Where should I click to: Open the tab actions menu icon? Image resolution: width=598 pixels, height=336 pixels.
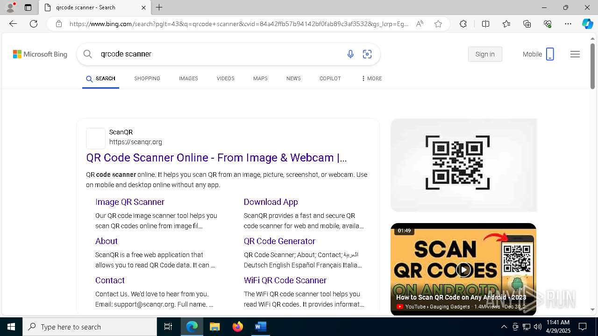(28, 7)
